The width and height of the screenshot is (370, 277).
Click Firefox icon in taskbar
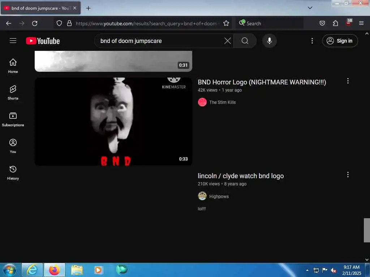click(55, 270)
